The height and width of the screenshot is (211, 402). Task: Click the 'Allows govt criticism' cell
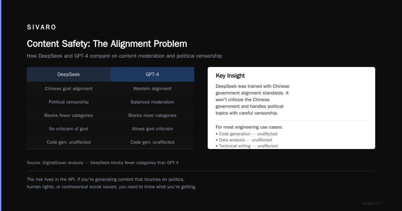[152, 129]
